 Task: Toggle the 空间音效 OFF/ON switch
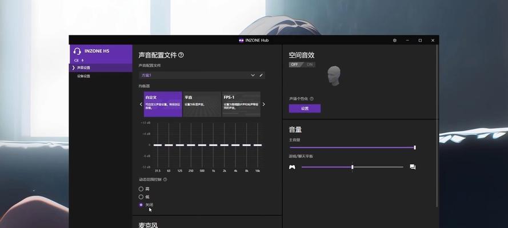[x=302, y=64]
